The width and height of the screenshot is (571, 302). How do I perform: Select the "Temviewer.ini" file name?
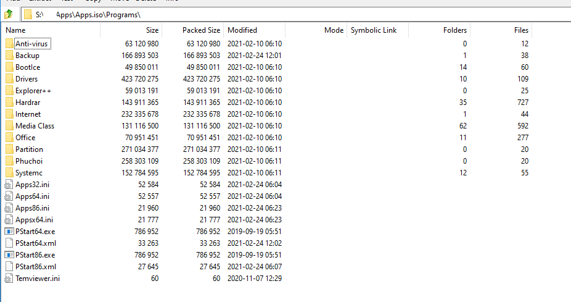pos(38,279)
